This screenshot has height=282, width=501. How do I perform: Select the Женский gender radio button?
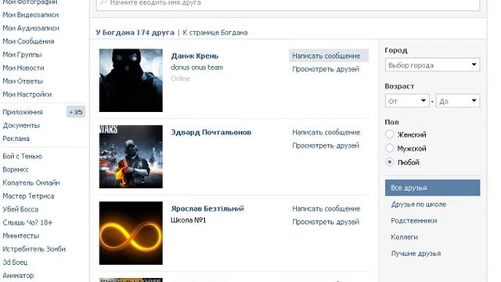coord(390,134)
